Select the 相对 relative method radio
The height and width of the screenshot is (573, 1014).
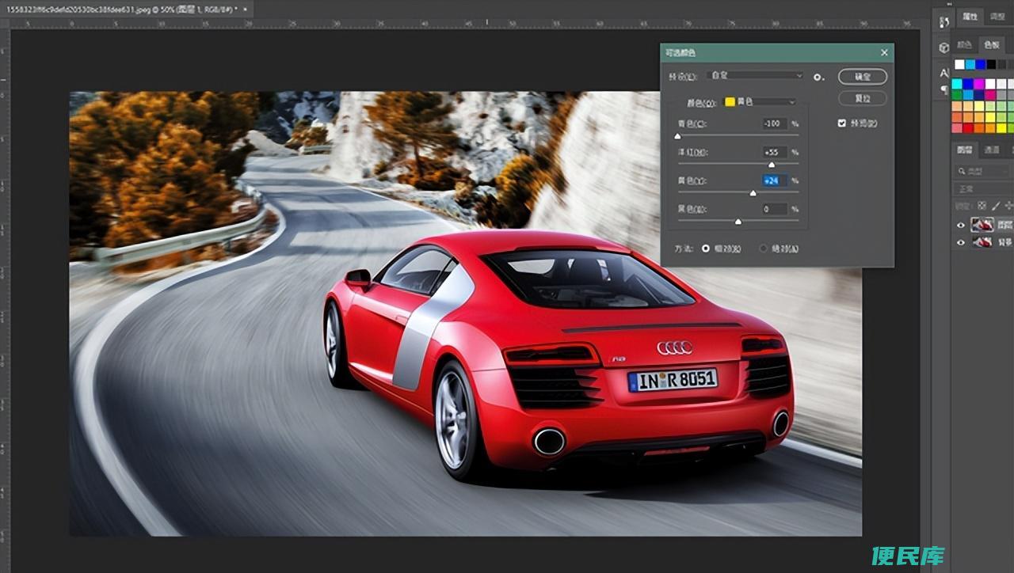coord(706,249)
